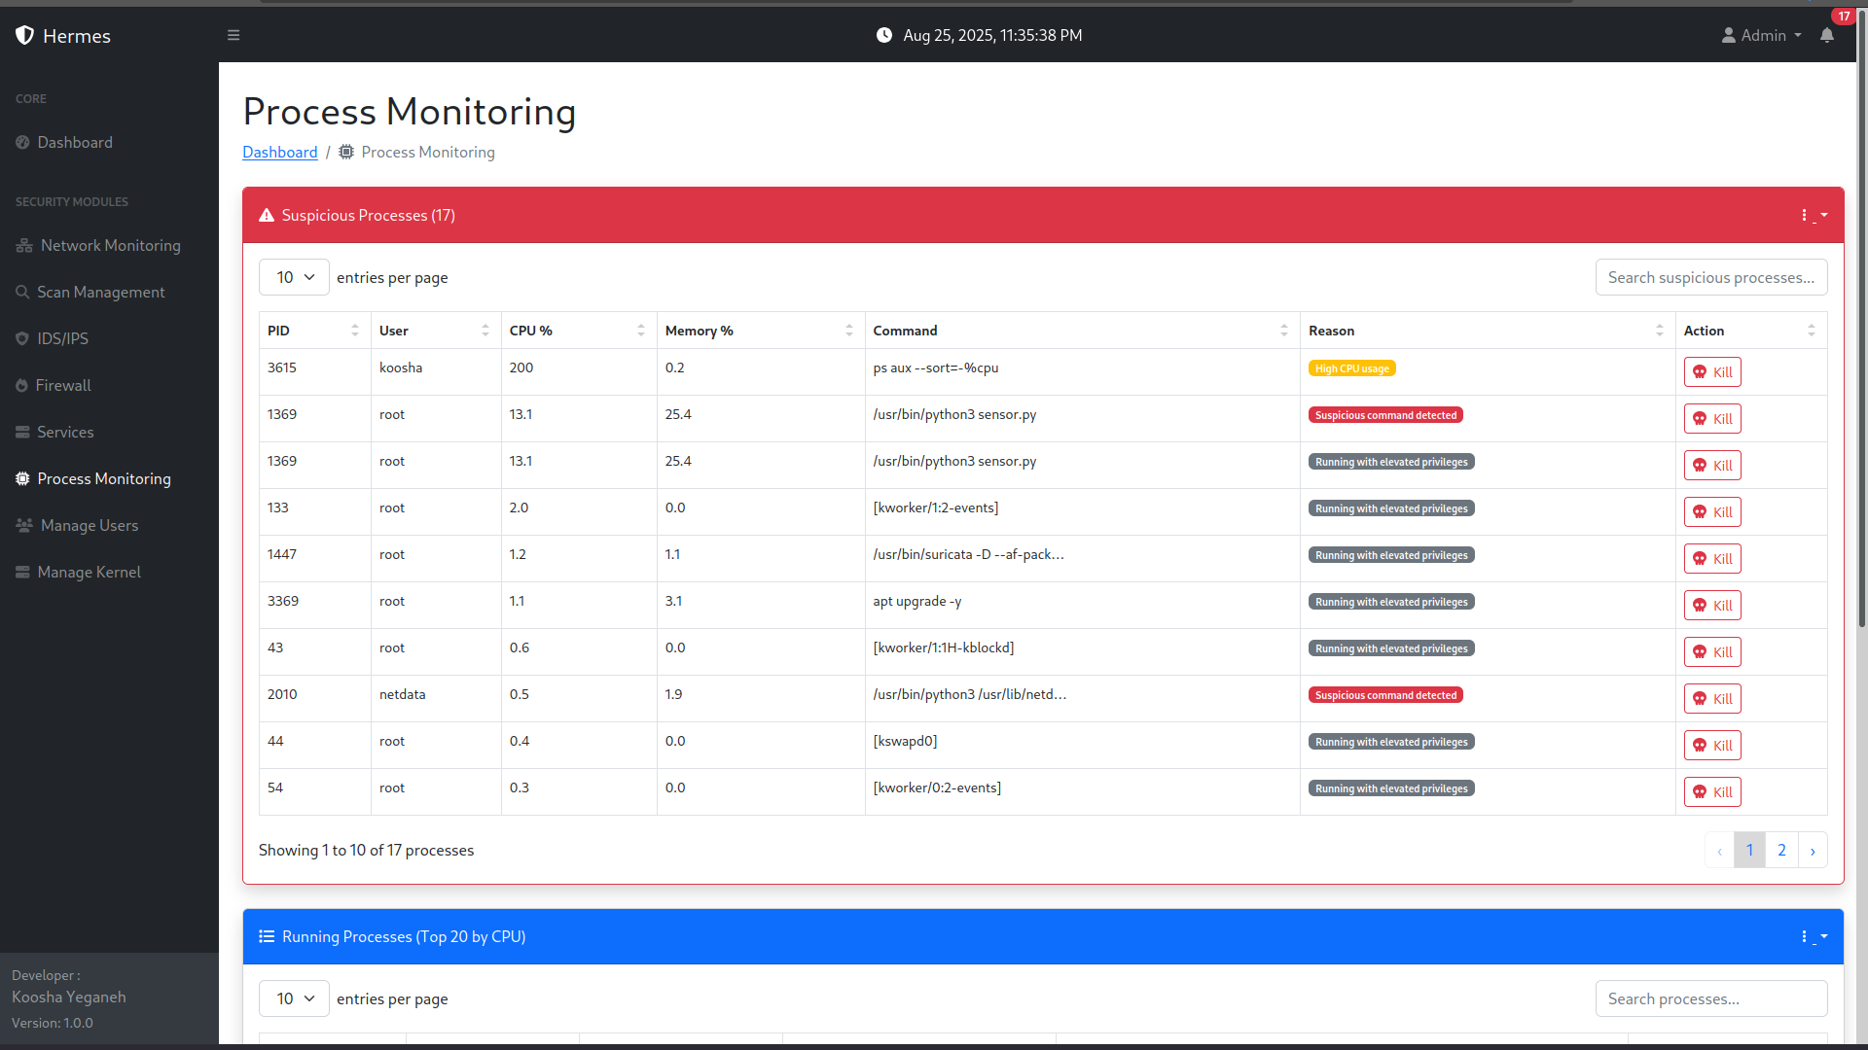The height and width of the screenshot is (1050, 1868).
Task: Expand Admin user dropdown menu
Action: 1762,35
